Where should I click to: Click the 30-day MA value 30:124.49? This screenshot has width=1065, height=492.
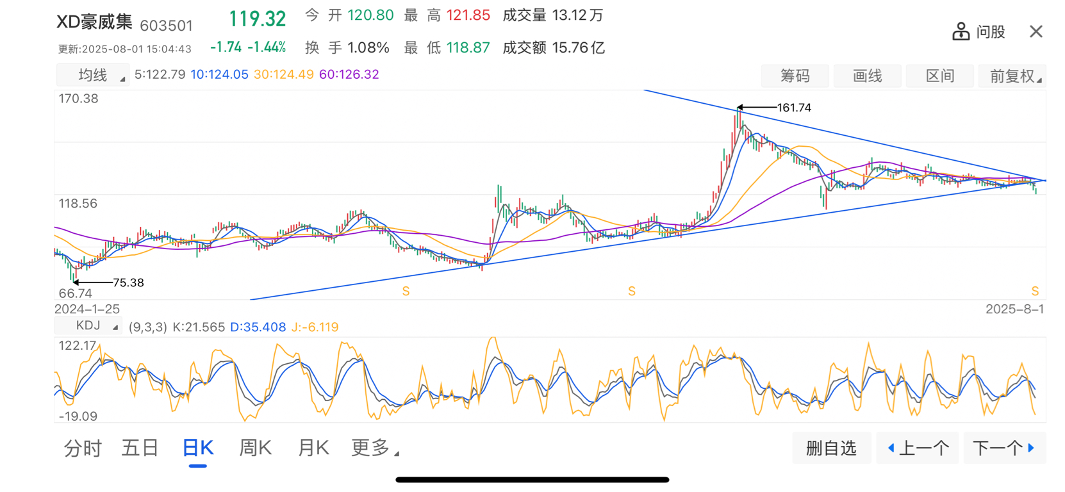click(284, 74)
